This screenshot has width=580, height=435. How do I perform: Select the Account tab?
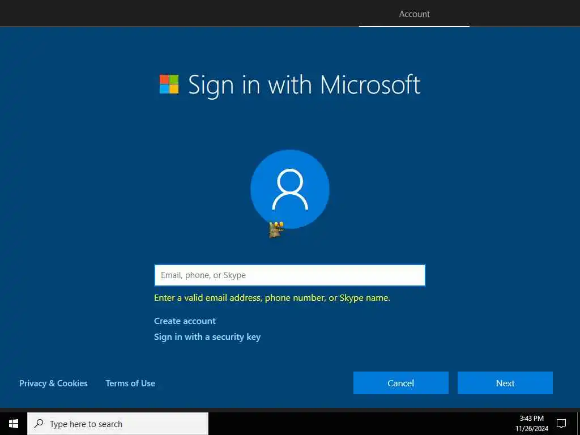414,14
